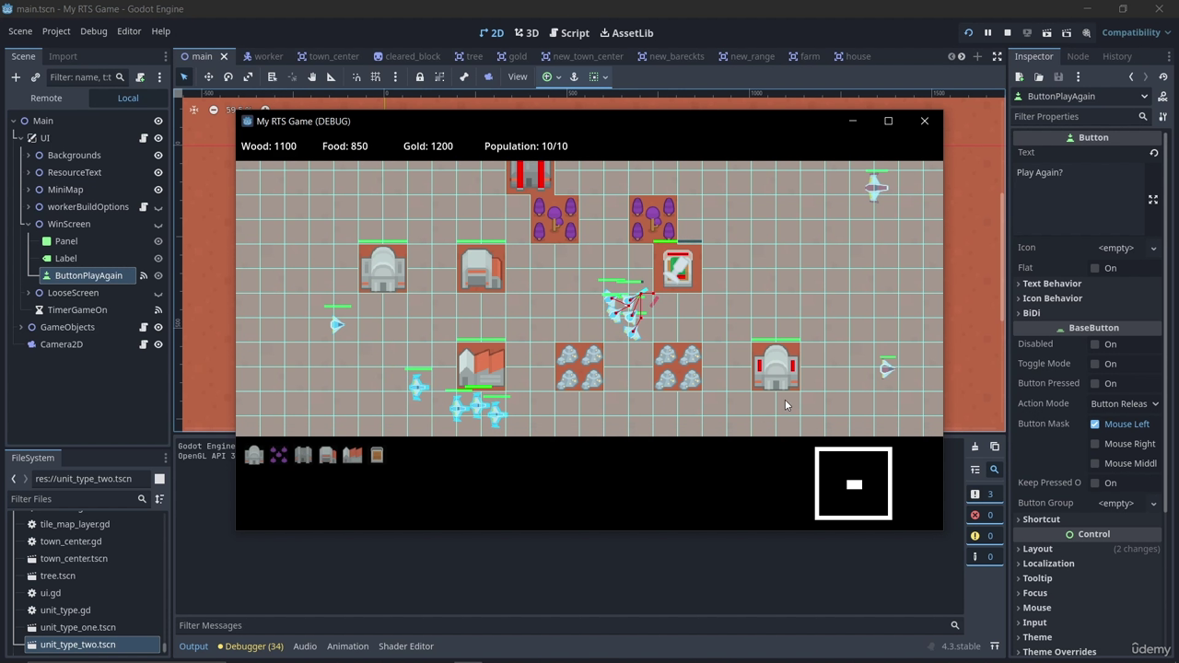The height and width of the screenshot is (663, 1179).
Task: Create a new resource in Inspector
Action: [x=1021, y=77]
